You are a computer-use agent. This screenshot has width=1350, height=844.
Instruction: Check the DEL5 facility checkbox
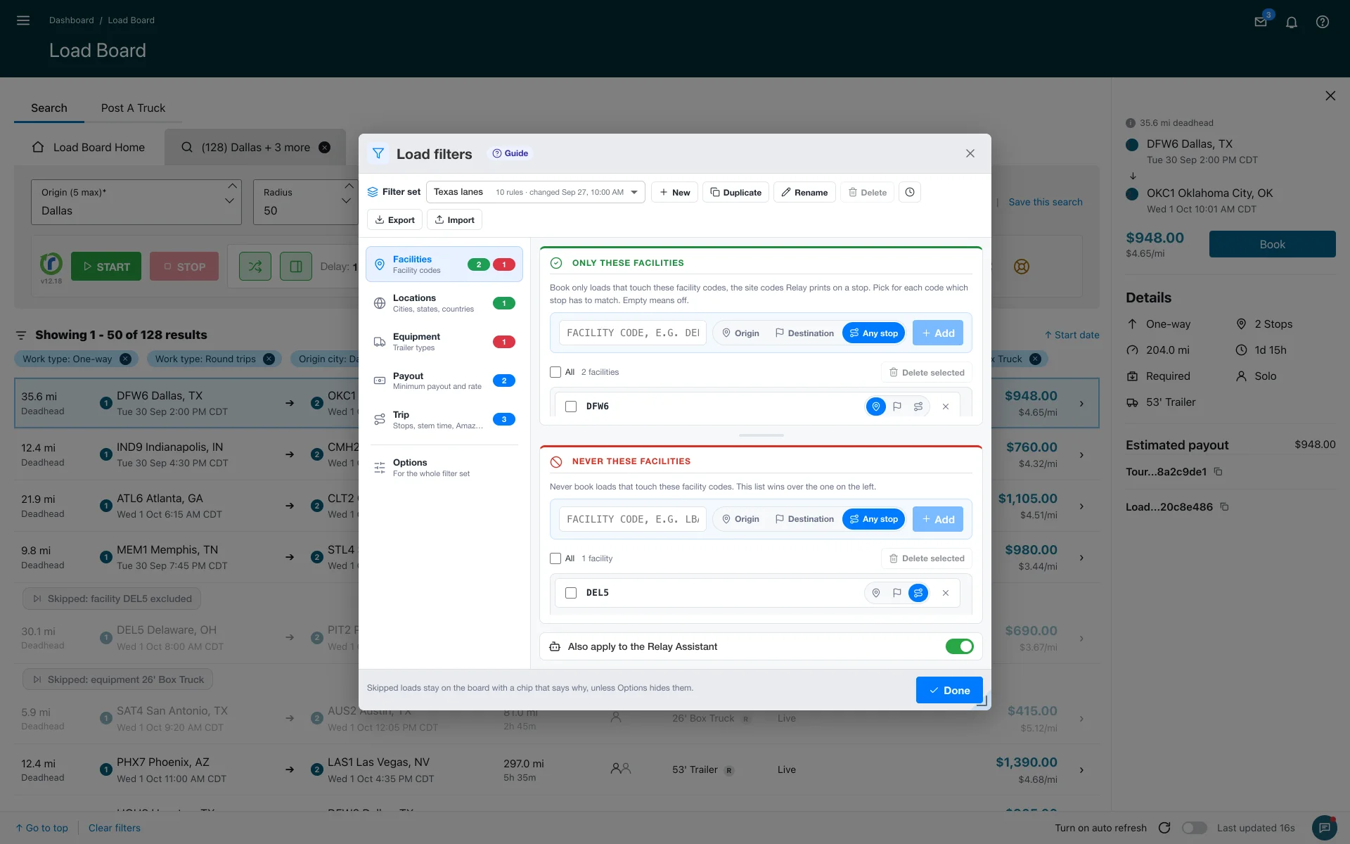(571, 593)
